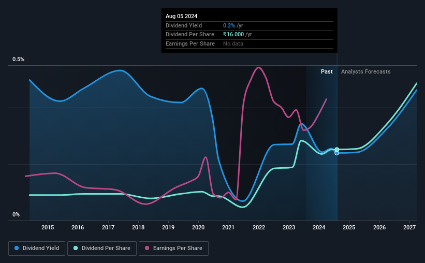Click the '0%' y-axis label
The width and height of the screenshot is (425, 263).
[x=16, y=215]
